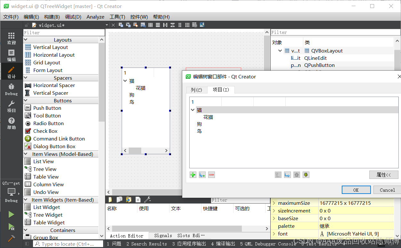Move item right with the blue arrow
This screenshot has height=248, width=401.
[287, 175]
